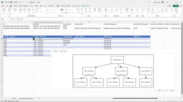183x102 pixels.
Task: Click the search magnifier in title bar
Action: pos(149,2)
